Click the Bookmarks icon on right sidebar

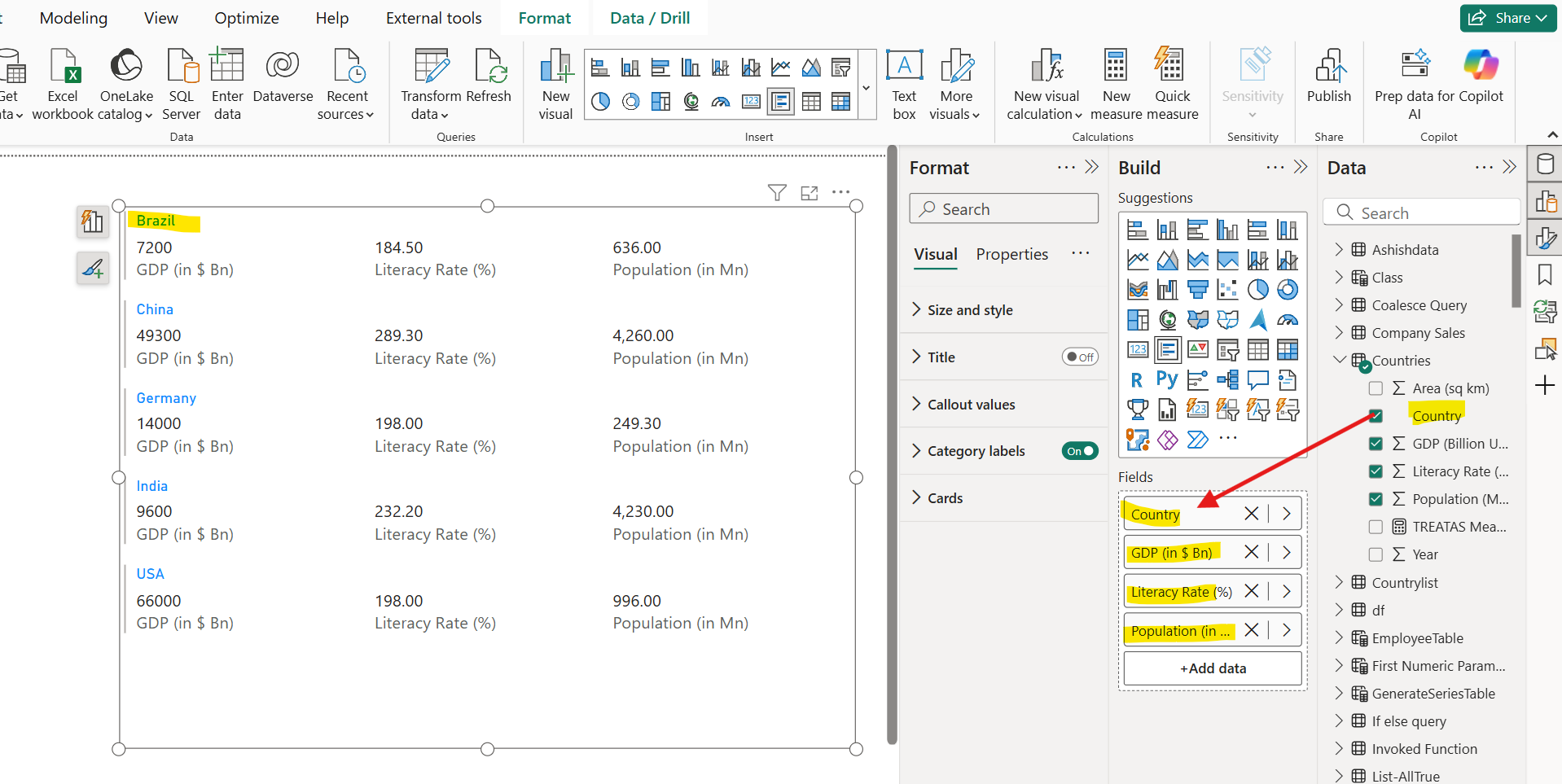coord(1544,274)
